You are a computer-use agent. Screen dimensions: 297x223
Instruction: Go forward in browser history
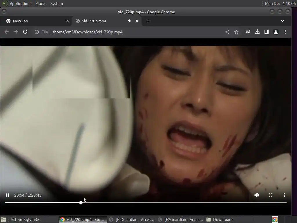click(16, 32)
